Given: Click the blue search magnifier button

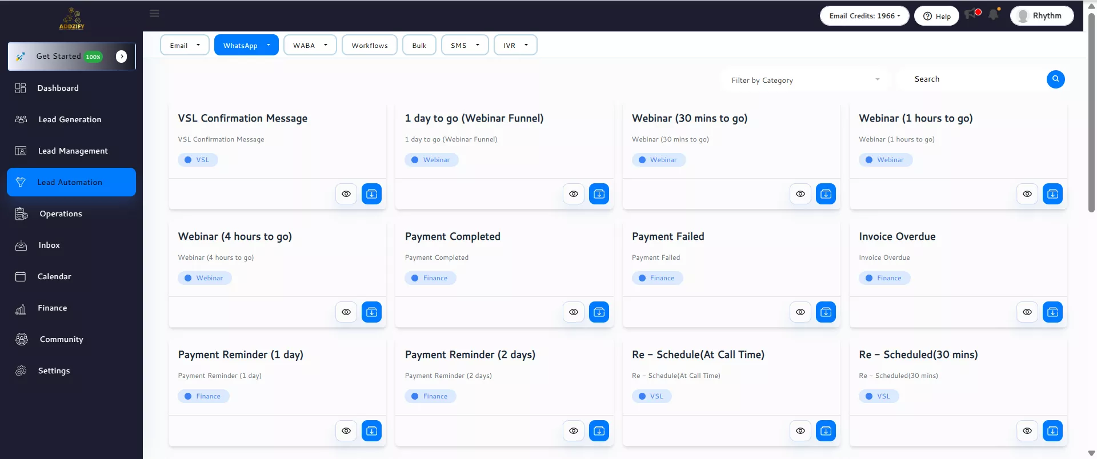Looking at the screenshot, I should tap(1055, 79).
